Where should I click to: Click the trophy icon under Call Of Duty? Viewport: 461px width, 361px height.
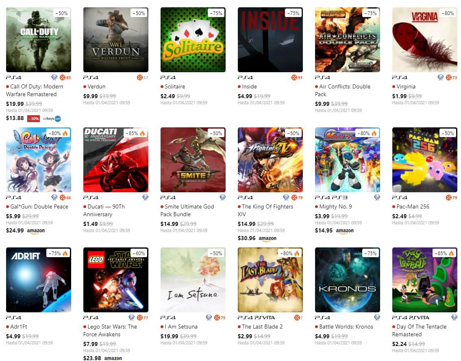[54, 77]
